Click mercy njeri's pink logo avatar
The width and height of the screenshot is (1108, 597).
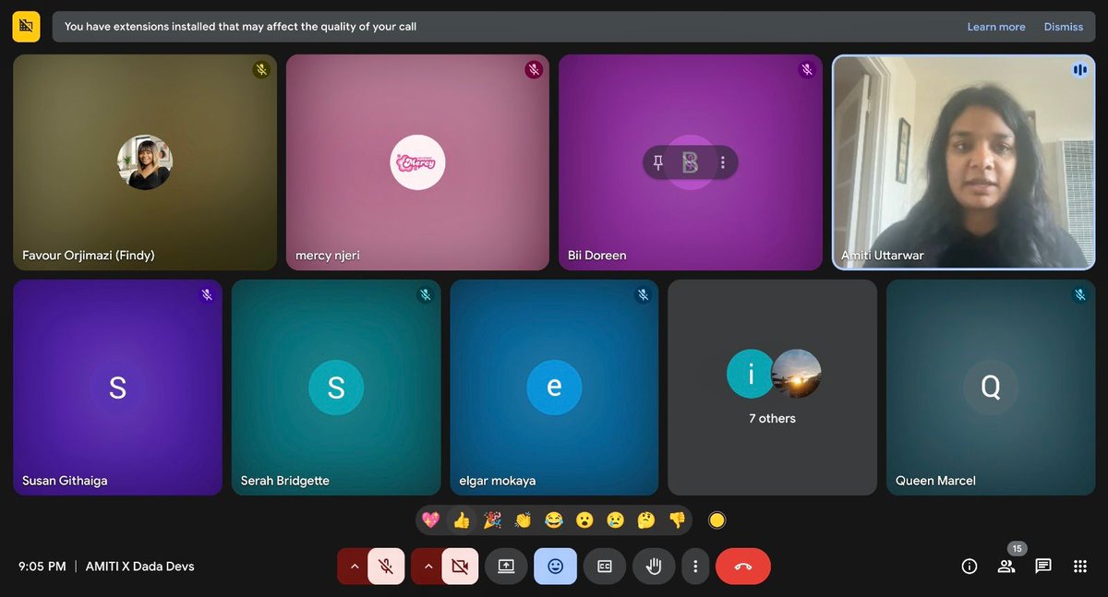pos(417,162)
